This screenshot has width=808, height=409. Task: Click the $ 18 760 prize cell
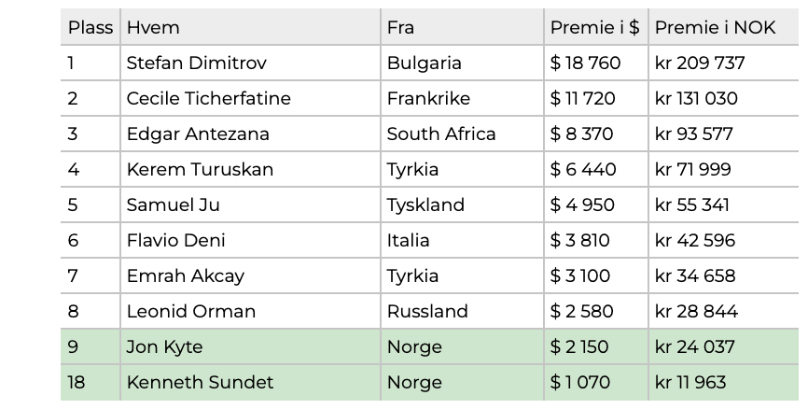[596, 63]
